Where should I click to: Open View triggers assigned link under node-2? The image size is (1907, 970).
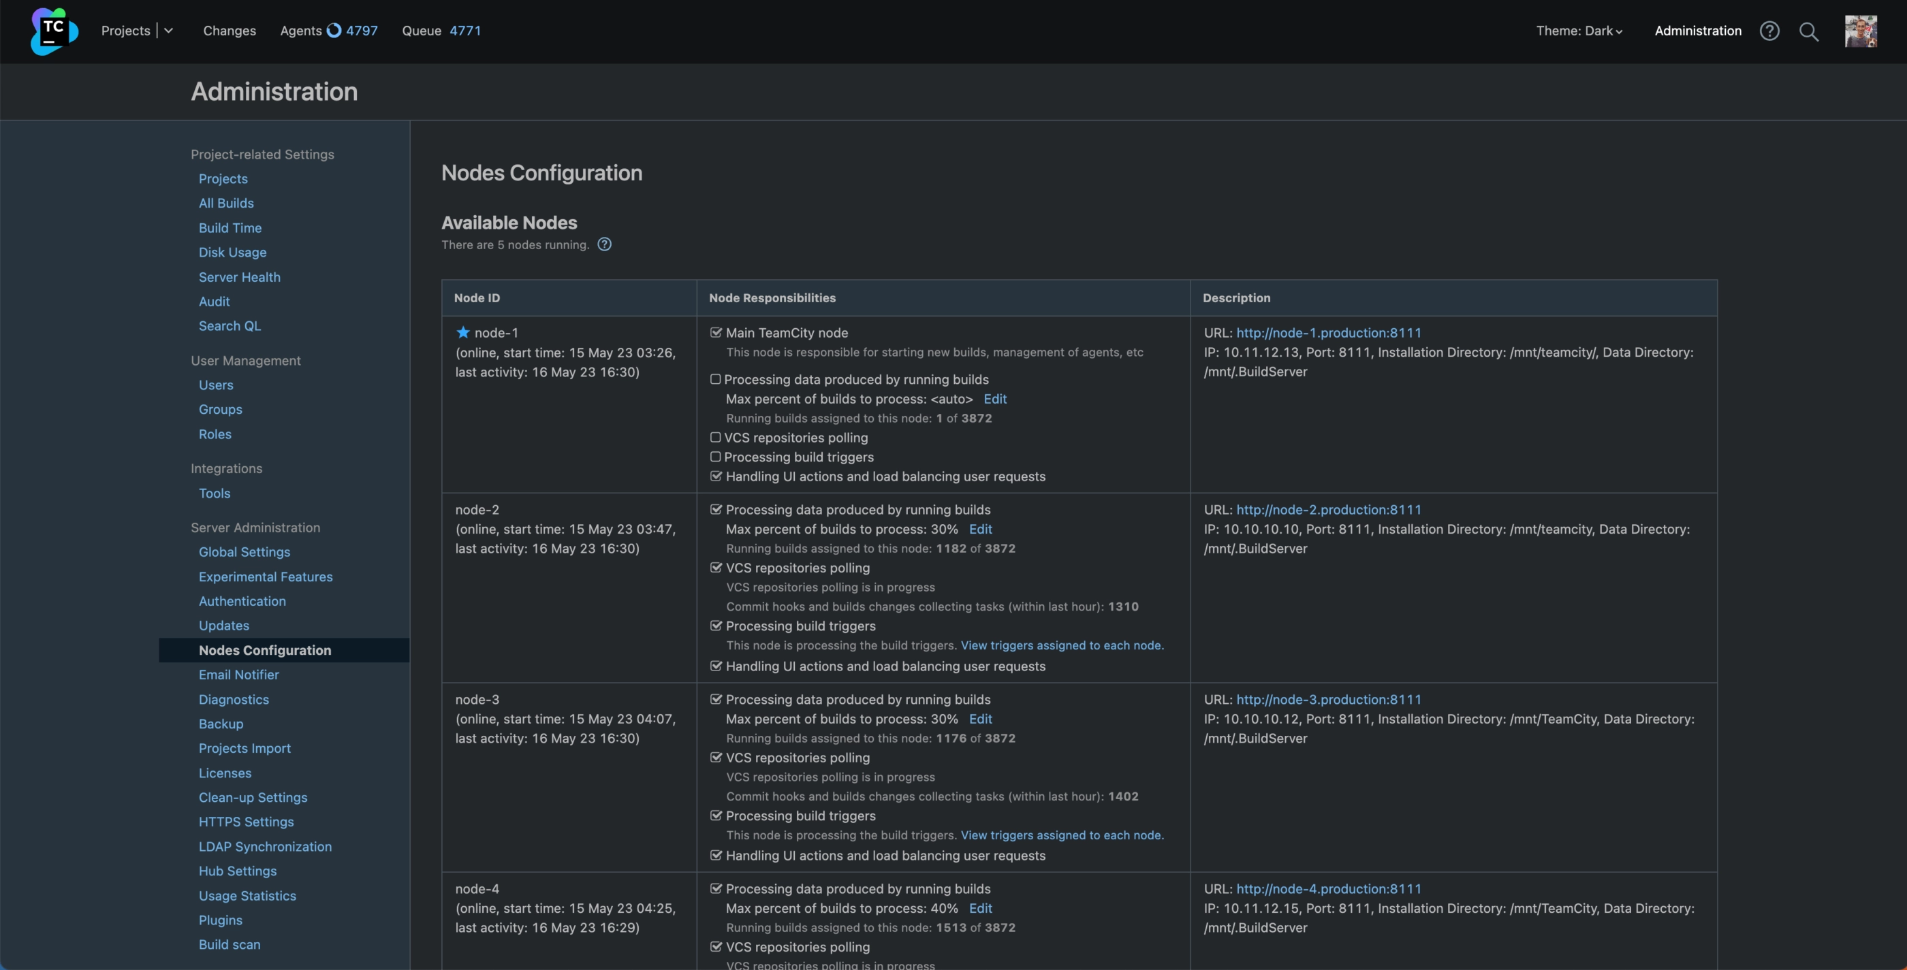[x=1062, y=645]
